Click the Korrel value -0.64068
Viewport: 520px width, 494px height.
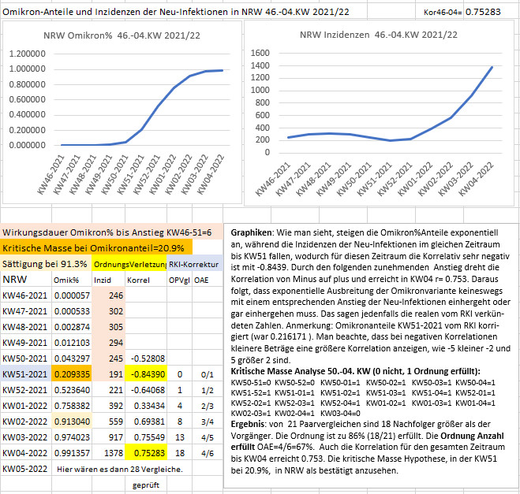[146, 390]
